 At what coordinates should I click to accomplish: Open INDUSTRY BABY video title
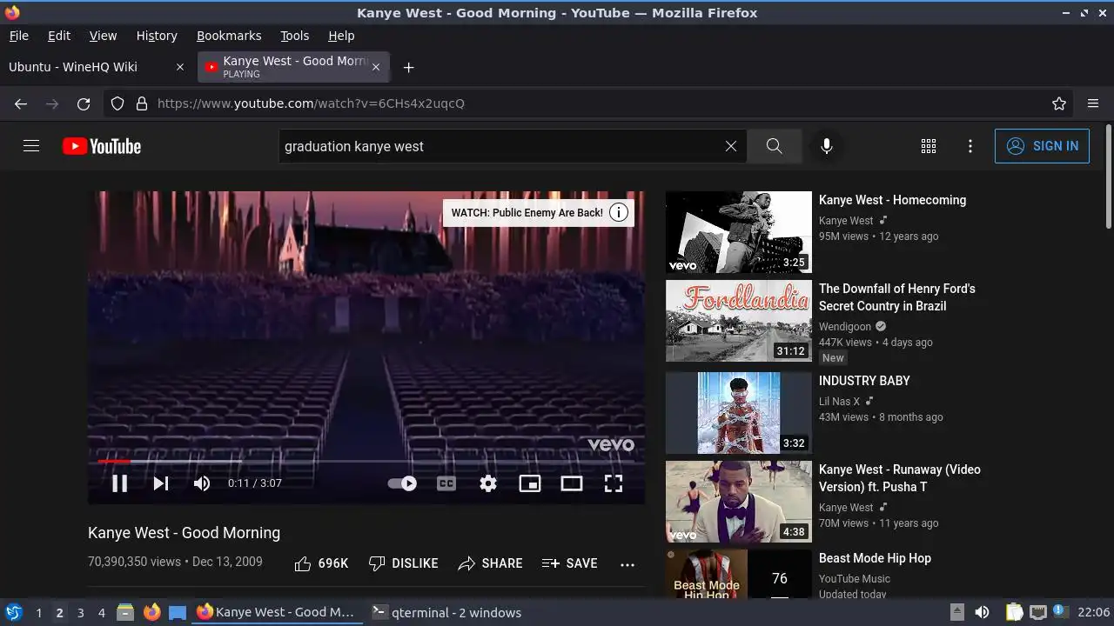(x=864, y=381)
